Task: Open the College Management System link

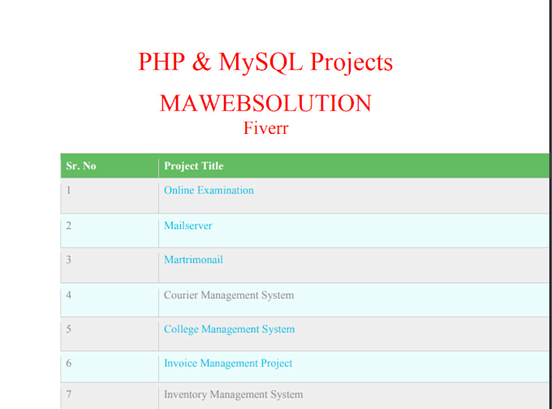Action: [x=229, y=329]
